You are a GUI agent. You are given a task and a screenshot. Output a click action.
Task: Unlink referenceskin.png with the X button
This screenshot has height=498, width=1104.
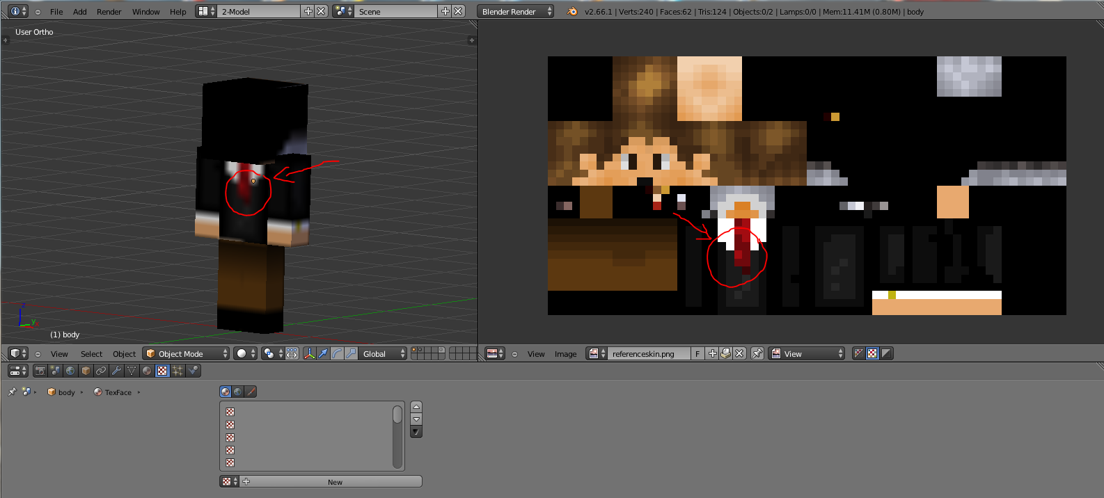(740, 353)
